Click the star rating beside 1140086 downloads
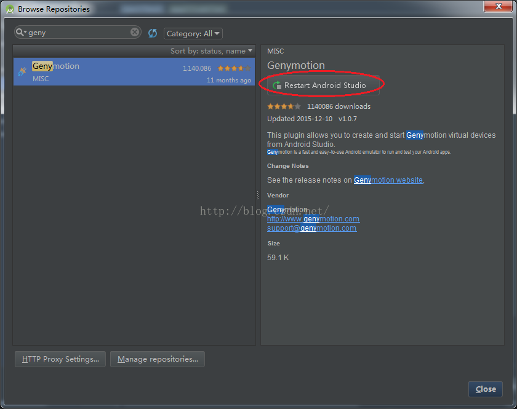This screenshot has height=409, width=517. tap(284, 106)
